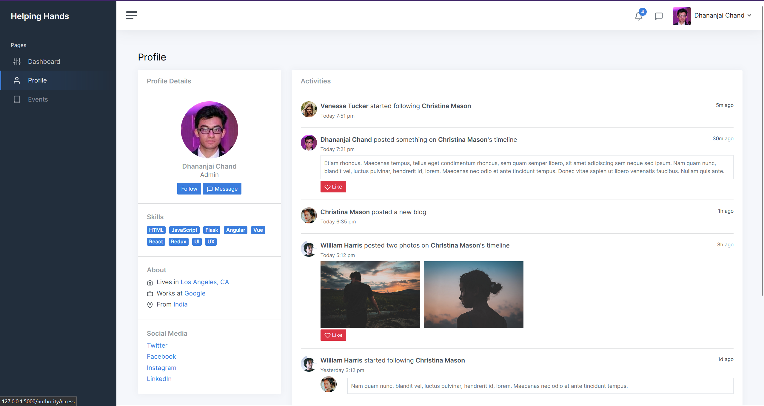764x406 pixels.
Task: Click the header user avatar picture
Action: pos(682,16)
